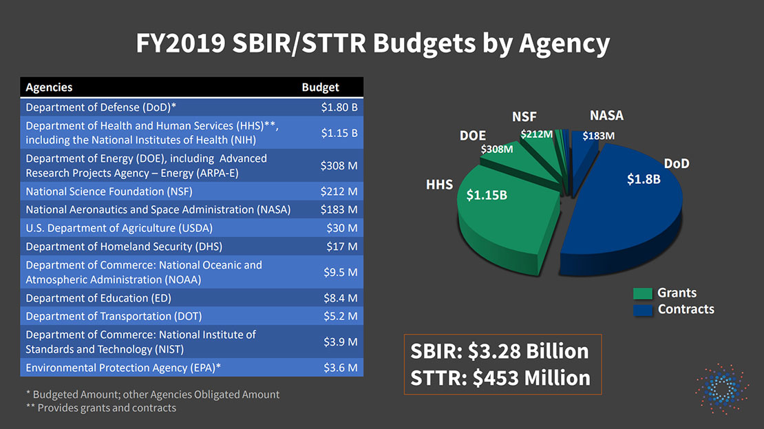The height and width of the screenshot is (429, 764).
Task: Click the 'DoD' pie chart label
Action: (677, 164)
